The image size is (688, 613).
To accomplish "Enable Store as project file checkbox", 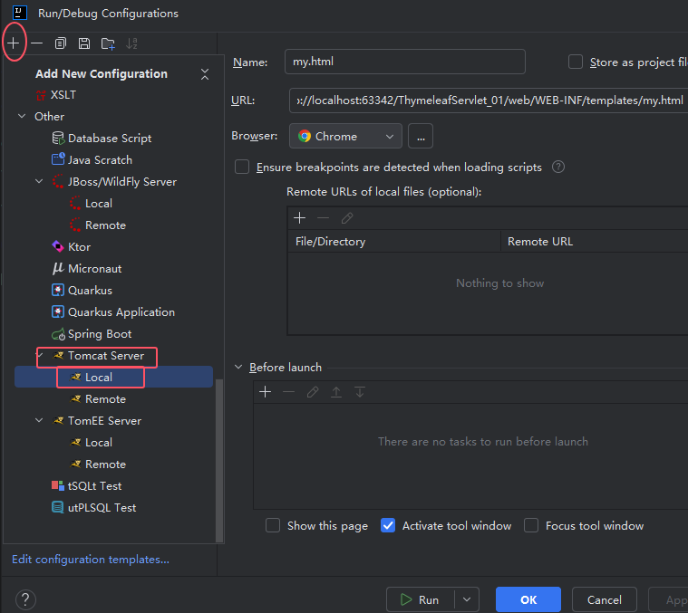I will 576,62.
